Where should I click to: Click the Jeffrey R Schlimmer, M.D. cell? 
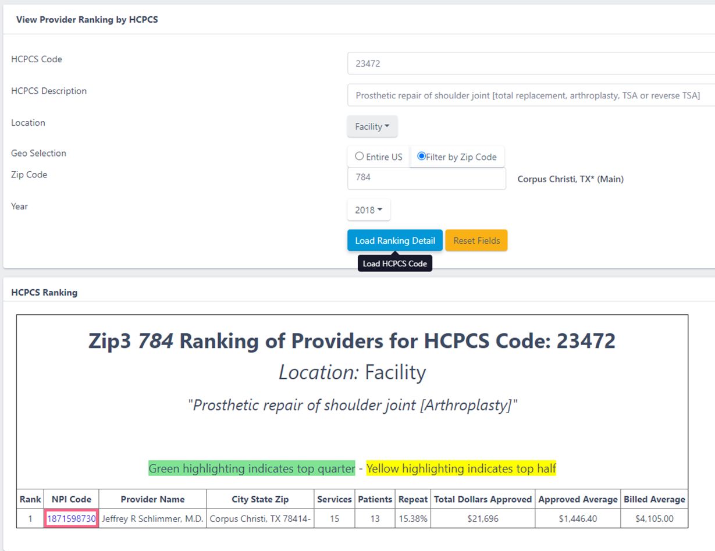(152, 518)
